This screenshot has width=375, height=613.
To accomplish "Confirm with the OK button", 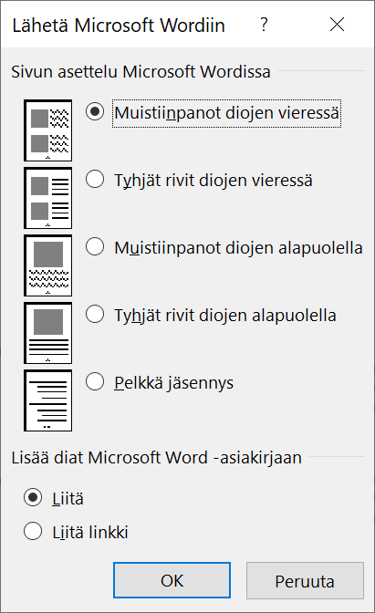I will coord(172,580).
